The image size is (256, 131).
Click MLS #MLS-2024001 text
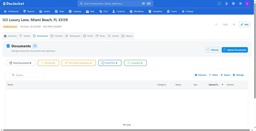tap(52, 27)
